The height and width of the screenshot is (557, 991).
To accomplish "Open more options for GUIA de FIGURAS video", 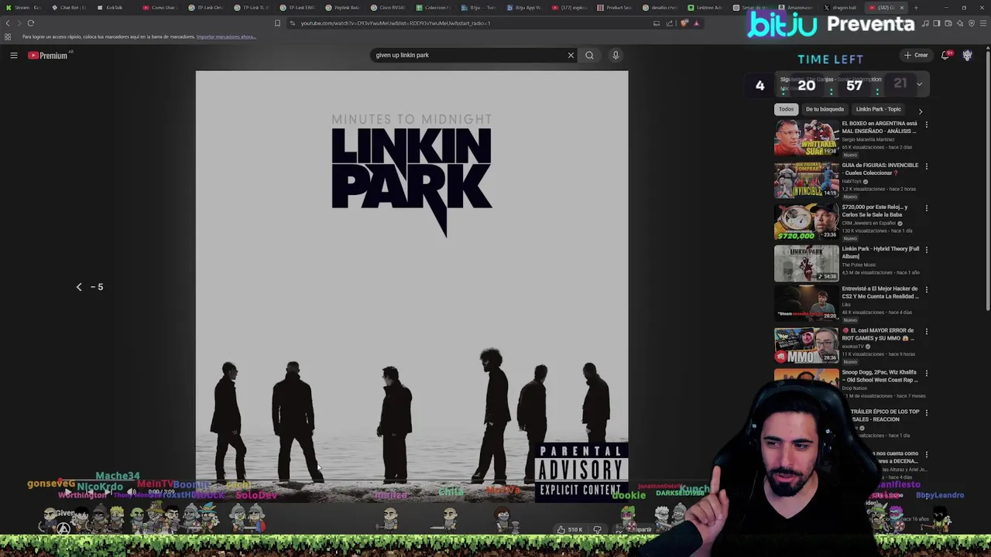I will (926, 166).
